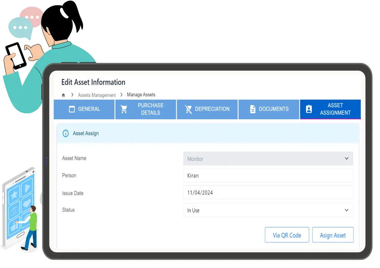Click the General tab window icon
This screenshot has height=268, width=380.
pyautogui.click(x=72, y=109)
